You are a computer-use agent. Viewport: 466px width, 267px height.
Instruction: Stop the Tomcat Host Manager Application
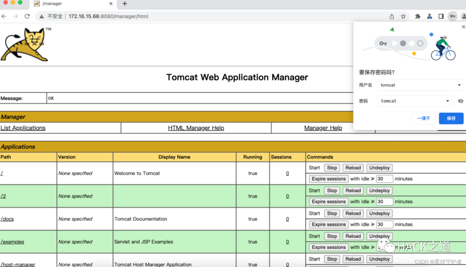332,259
